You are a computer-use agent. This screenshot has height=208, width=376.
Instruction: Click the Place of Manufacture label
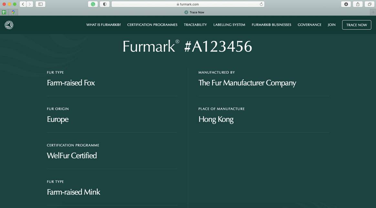222,109
